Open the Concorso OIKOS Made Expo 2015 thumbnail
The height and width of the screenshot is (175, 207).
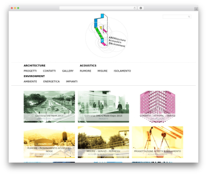[103, 107]
